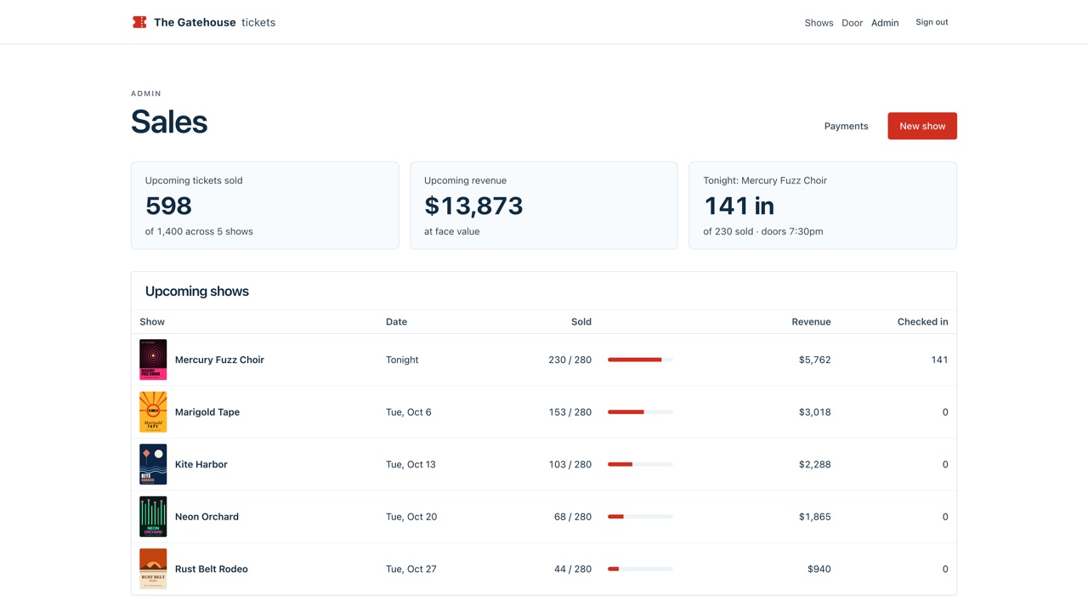Open Mercury Fuzz Choir poster thumbnail
The image size is (1088, 612).
tap(153, 360)
